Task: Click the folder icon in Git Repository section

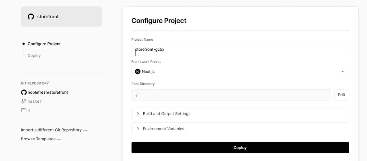Action: [24, 110]
